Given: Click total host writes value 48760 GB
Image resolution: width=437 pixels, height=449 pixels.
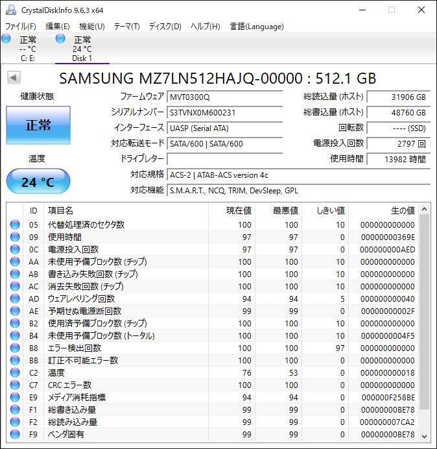Looking at the screenshot, I should pos(399,112).
